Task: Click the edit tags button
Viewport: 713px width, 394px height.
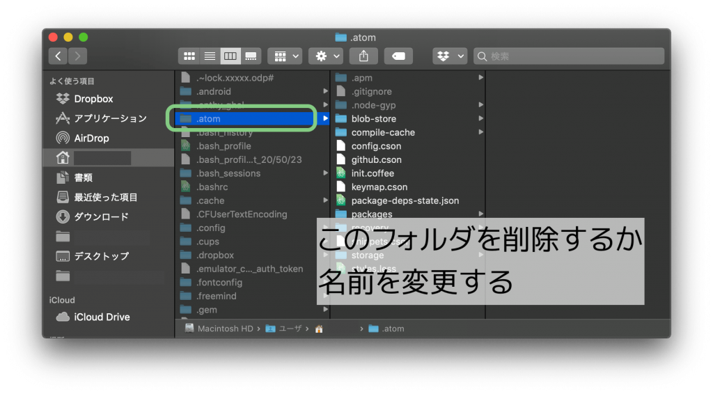Action: click(x=398, y=56)
